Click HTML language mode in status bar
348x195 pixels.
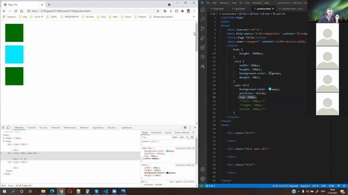click(331, 186)
